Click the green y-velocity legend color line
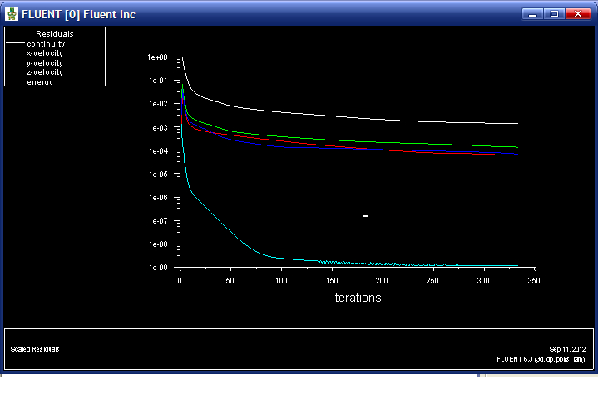The width and height of the screenshot is (598, 399). [x=15, y=62]
